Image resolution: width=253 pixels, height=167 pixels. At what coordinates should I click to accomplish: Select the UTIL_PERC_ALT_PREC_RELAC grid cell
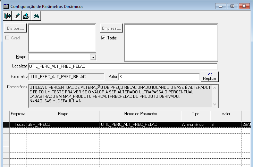tap(140, 124)
